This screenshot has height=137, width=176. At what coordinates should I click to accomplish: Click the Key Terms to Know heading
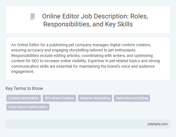pos(24,88)
